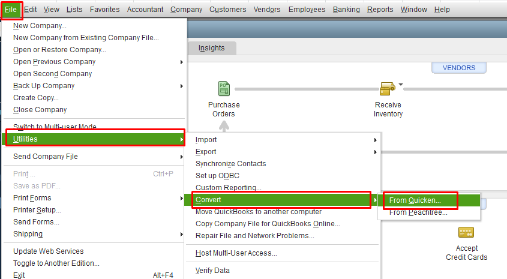Screen dimensions: 507x279
Task: Click the Accept Credit Cards icon
Action: pos(466,232)
